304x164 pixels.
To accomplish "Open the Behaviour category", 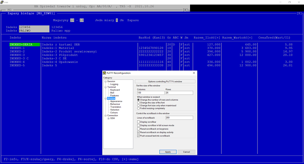I will coord(115,104).
